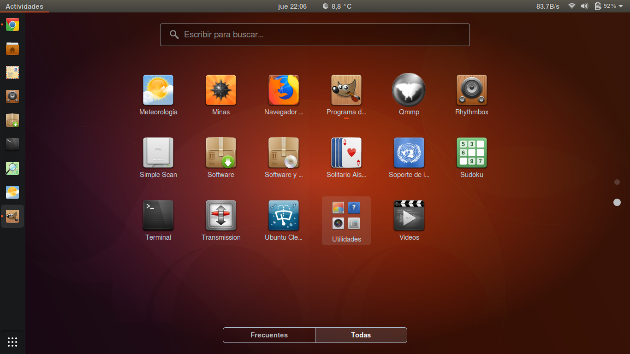The height and width of the screenshot is (354, 630).
Task: Open the Utilidades folder
Action: (346, 221)
